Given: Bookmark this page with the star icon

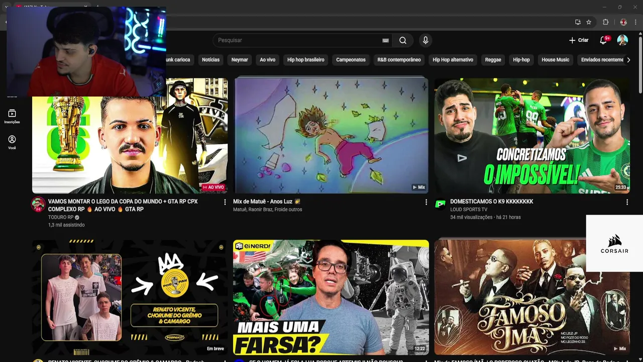Looking at the screenshot, I should pos(589,22).
